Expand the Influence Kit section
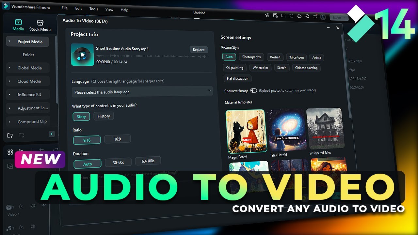Image resolution: width=418 pixels, height=235 pixels. tap(9, 95)
